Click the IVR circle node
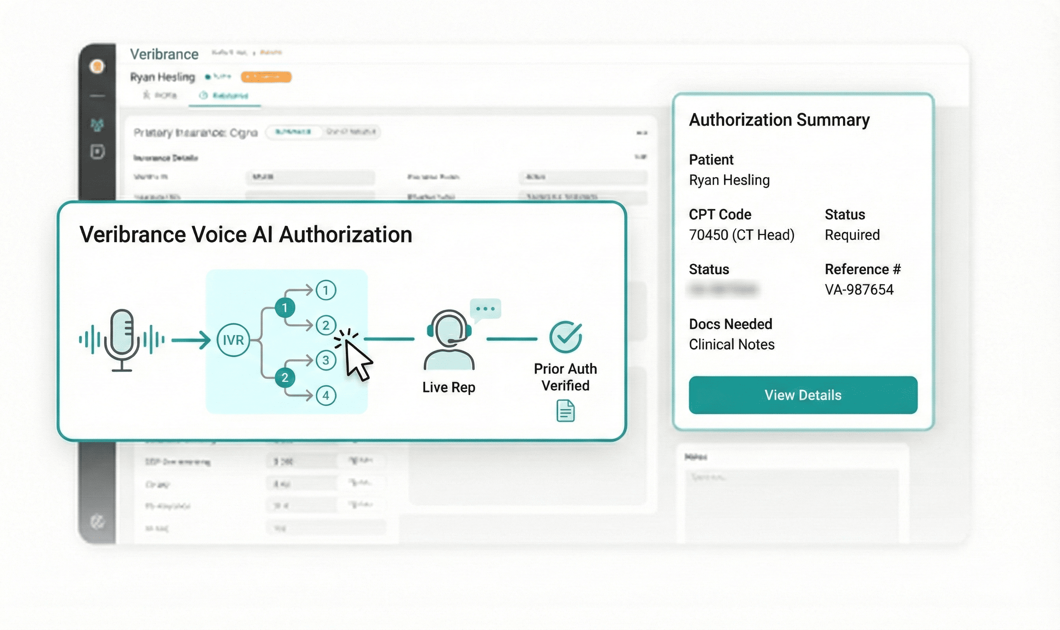 point(233,340)
